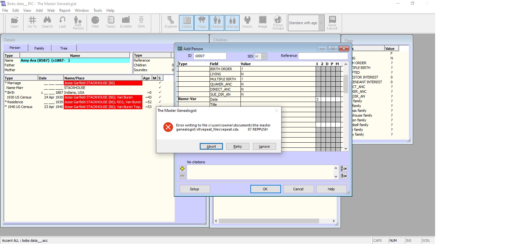Click the Setup button

(x=195, y=189)
